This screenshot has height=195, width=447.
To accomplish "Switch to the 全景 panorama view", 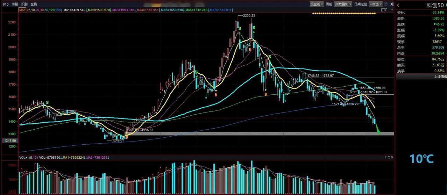I will pyautogui.click(x=34, y=4).
